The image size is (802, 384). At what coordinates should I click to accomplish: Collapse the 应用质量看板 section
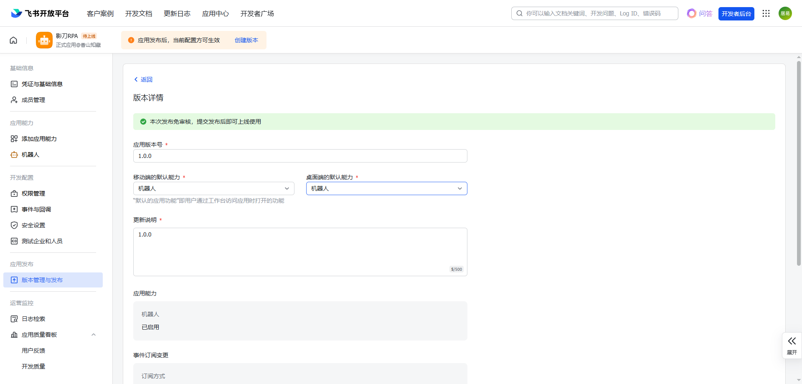tap(94, 335)
